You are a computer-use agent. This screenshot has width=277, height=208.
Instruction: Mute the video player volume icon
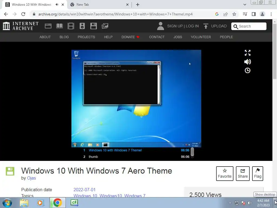[248, 62]
